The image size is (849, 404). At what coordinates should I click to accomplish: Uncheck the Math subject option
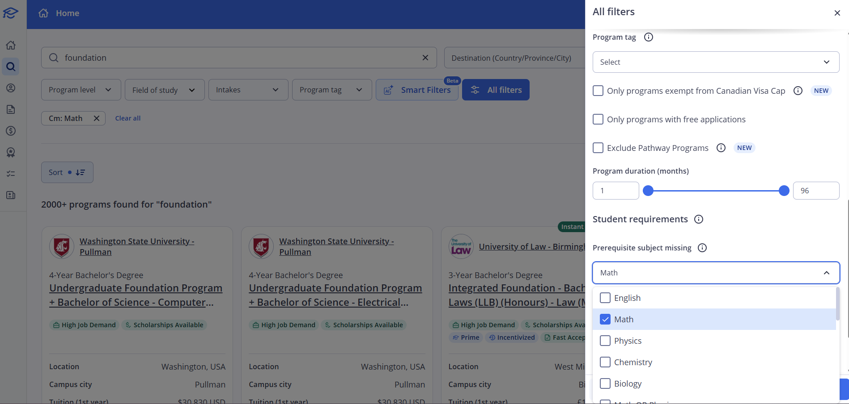[605, 319]
